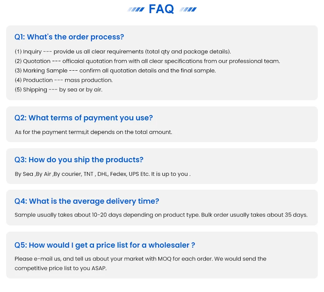This screenshot has width=324, height=292.
Task: Select the Q4 average delivery time heading
Action: [87, 201]
